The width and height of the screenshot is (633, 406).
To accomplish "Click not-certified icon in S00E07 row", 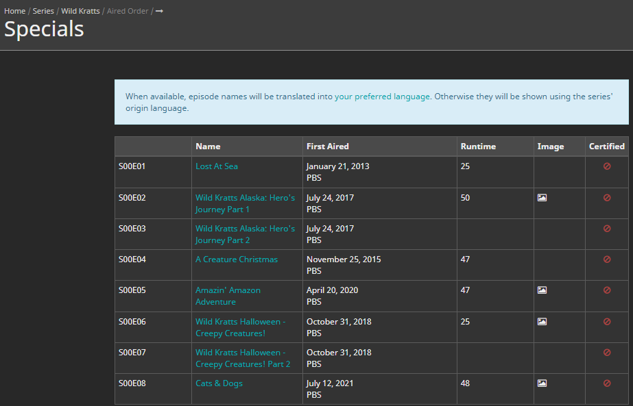I will (x=607, y=353).
